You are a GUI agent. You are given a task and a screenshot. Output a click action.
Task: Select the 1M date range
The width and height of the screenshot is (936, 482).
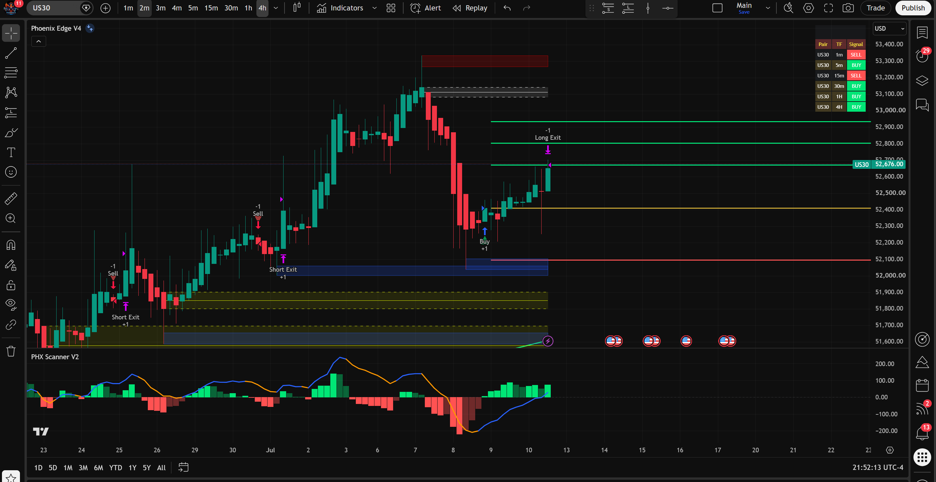point(68,468)
